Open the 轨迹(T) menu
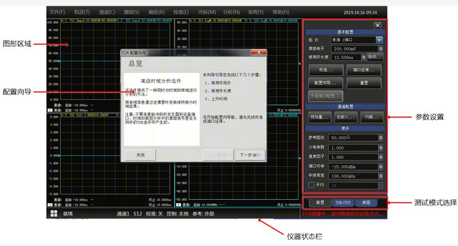 82,12
